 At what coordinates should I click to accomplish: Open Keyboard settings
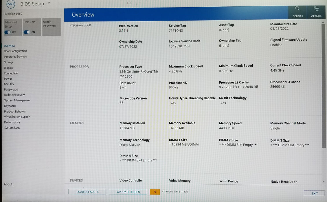pos(10,106)
